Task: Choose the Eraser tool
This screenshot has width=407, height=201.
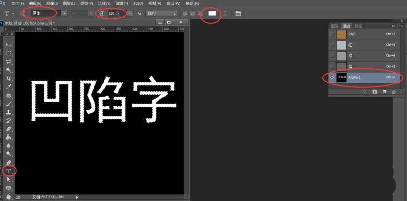Action: (x=8, y=129)
